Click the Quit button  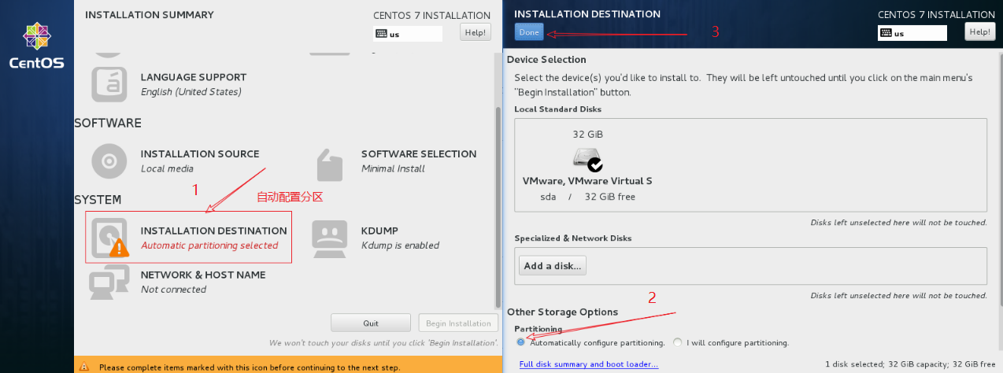371,323
